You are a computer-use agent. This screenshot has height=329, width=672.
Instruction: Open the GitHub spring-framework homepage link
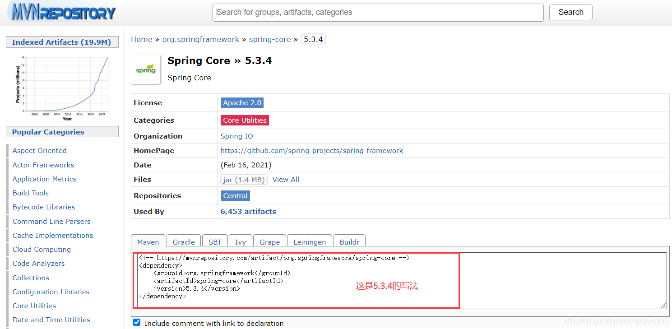click(x=312, y=151)
